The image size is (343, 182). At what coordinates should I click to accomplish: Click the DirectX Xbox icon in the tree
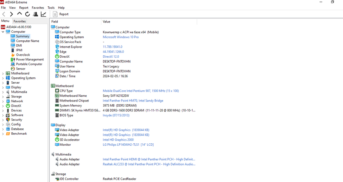click(x=8, y=106)
